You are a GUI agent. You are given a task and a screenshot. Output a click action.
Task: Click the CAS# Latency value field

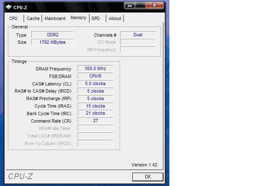click(95, 83)
